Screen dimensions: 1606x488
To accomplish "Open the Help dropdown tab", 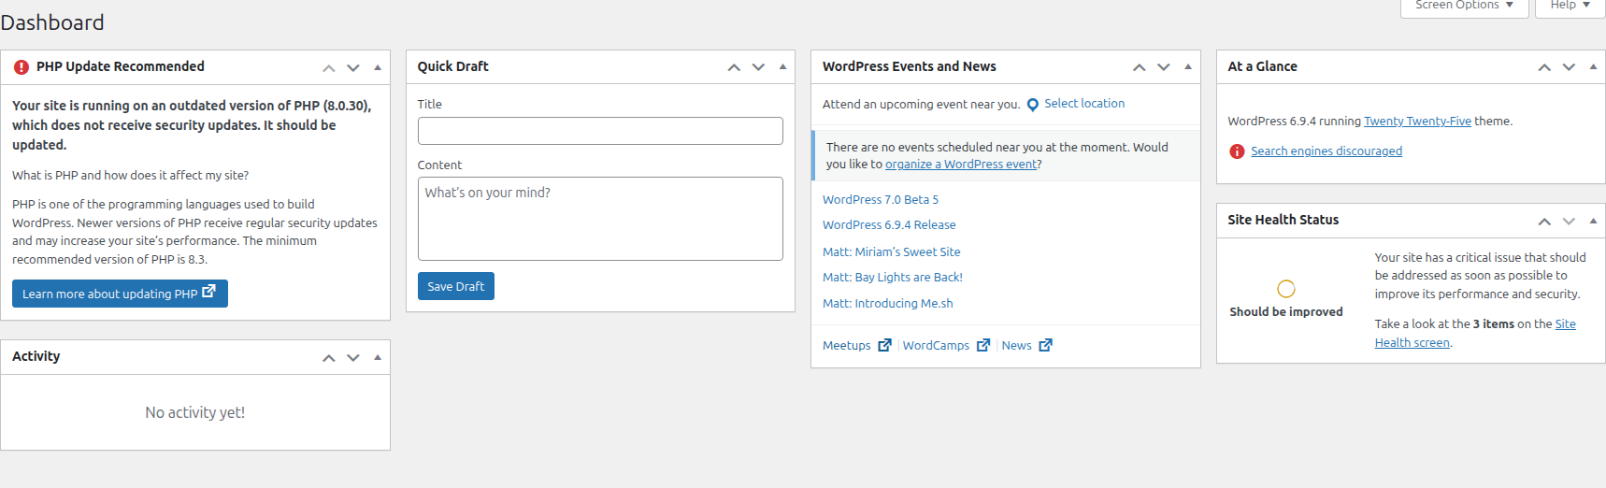I will [1570, 7].
